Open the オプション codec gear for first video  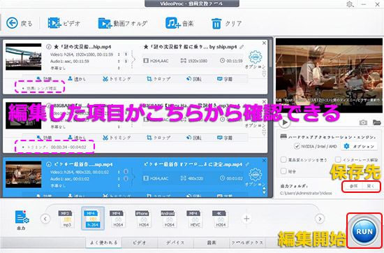pos(255,57)
